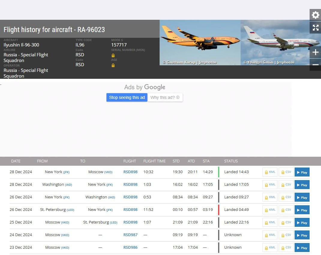
Task: Zoom out with the minus icon
Action: [x=315, y=65]
